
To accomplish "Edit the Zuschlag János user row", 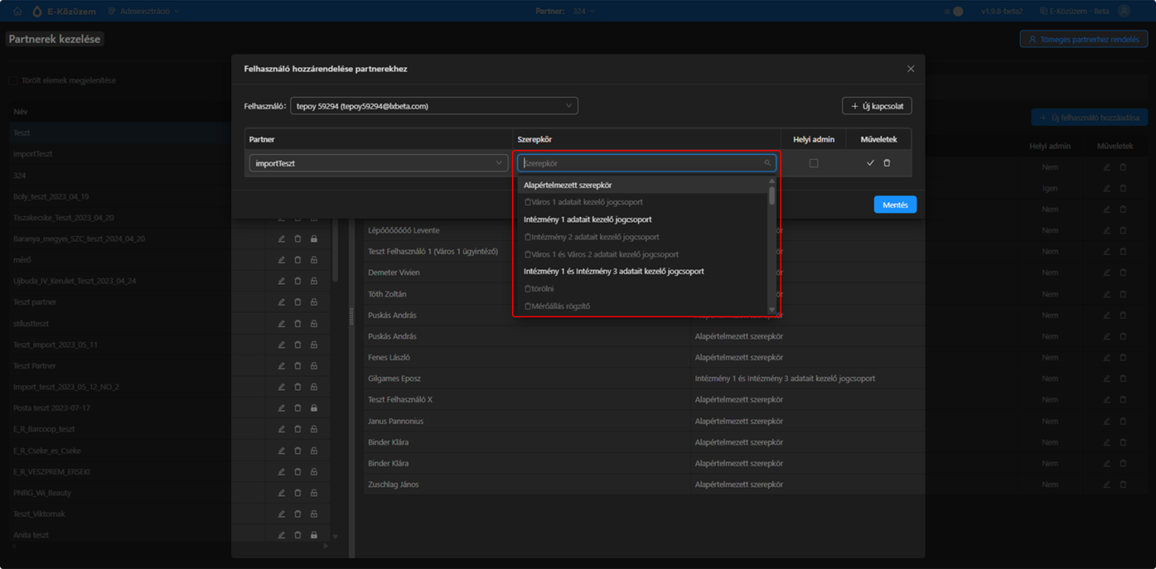I will (x=1106, y=484).
